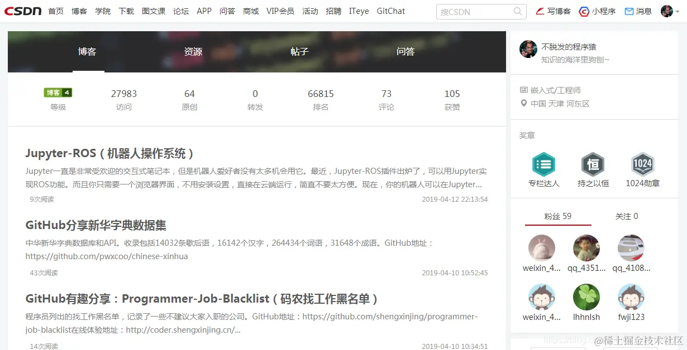Go to 首页 in top navigation
This screenshot has width=687, height=350.
56,11
